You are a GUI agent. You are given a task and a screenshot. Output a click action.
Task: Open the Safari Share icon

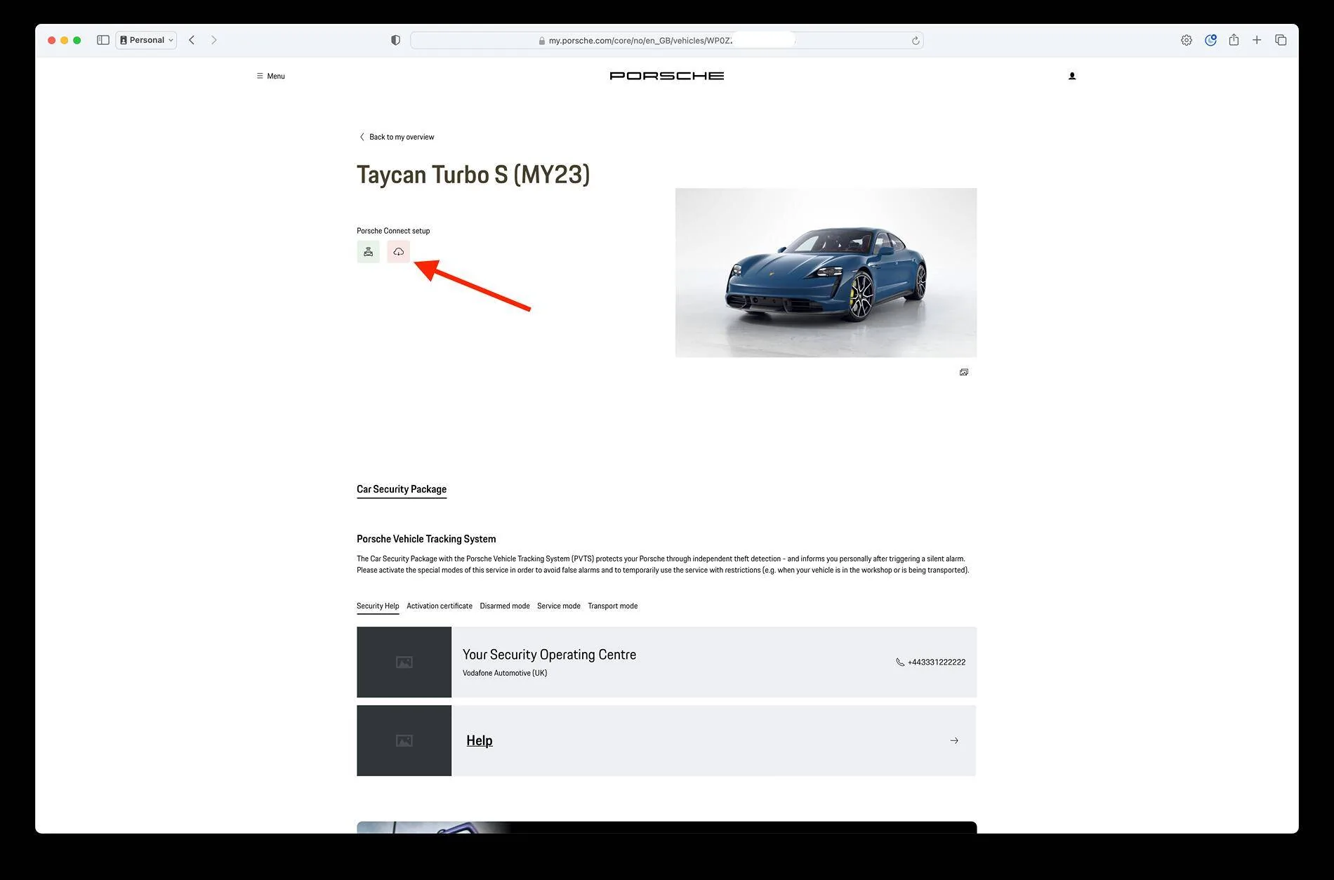[x=1234, y=40]
